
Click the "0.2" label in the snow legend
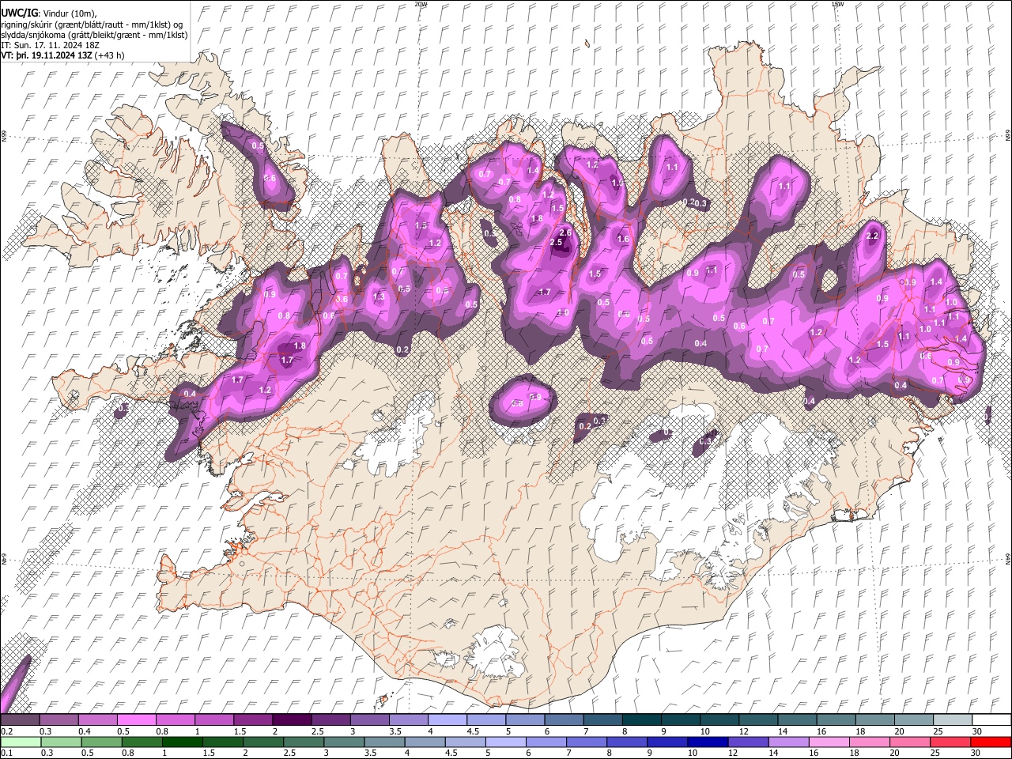pos(7,731)
